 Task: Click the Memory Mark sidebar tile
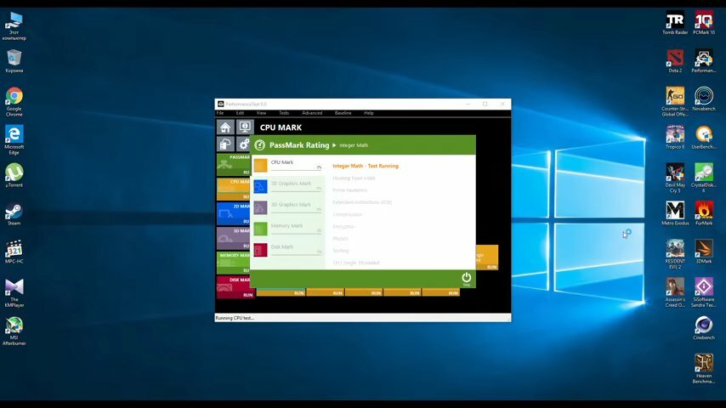[x=233, y=263]
